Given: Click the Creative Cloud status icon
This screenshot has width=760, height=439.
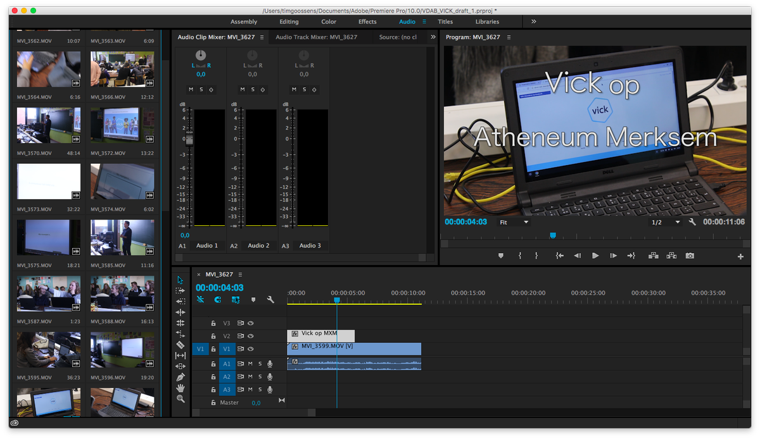Looking at the screenshot, I should pos(14,423).
